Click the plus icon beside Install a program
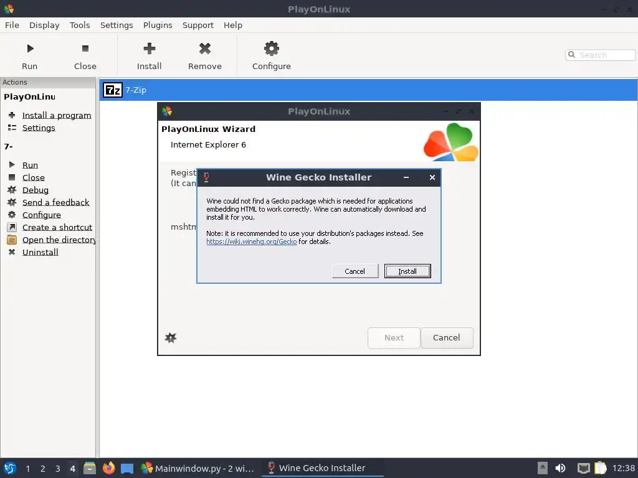This screenshot has height=478, width=638. (x=12, y=115)
